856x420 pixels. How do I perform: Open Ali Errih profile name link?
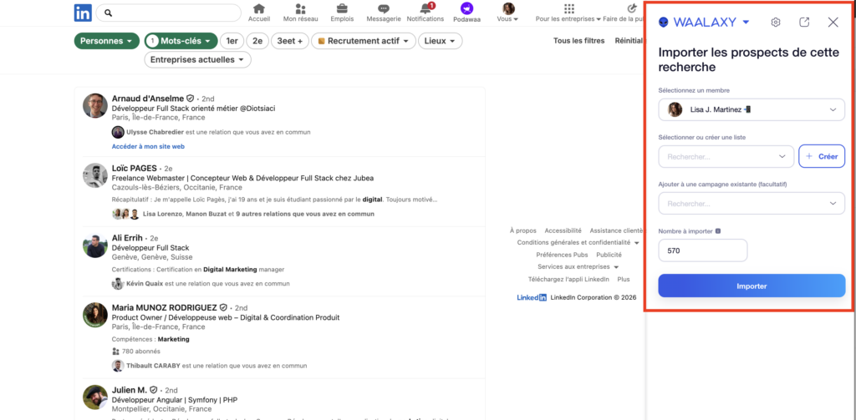click(x=127, y=238)
